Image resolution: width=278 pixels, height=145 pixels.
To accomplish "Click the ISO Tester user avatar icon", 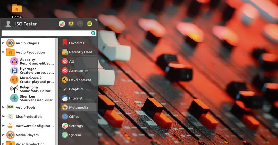I will point(8,24).
